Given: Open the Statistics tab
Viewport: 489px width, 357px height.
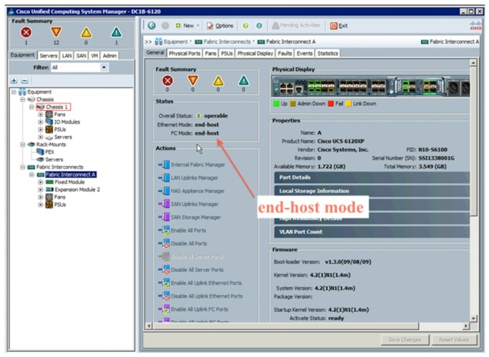Looking at the screenshot, I should 328,53.
